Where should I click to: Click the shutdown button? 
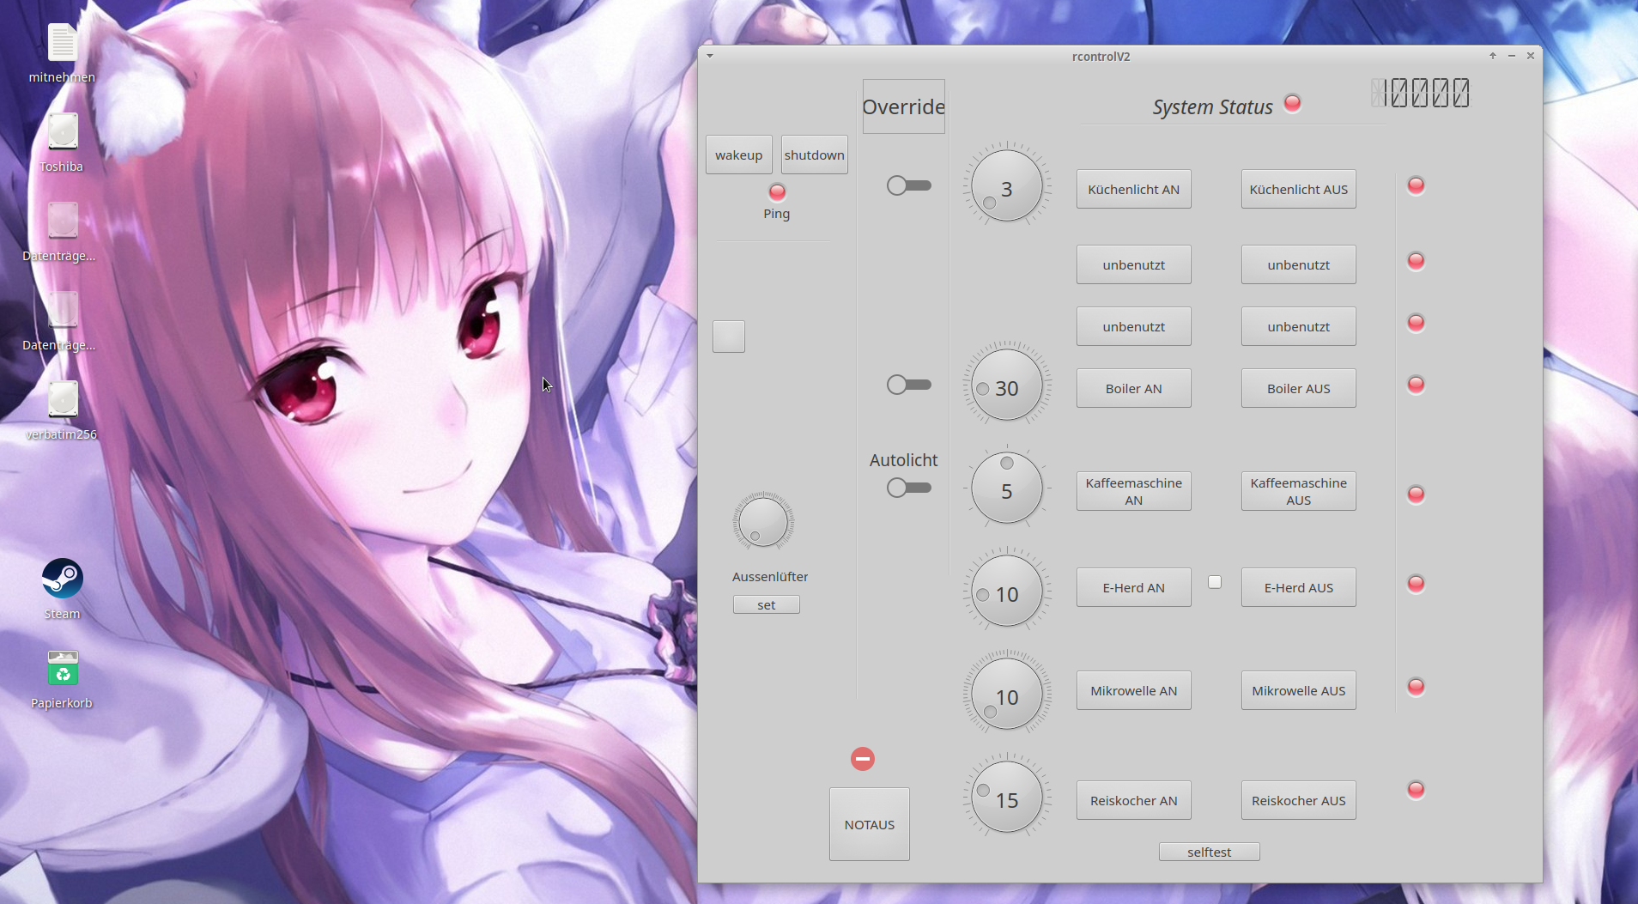click(x=815, y=155)
